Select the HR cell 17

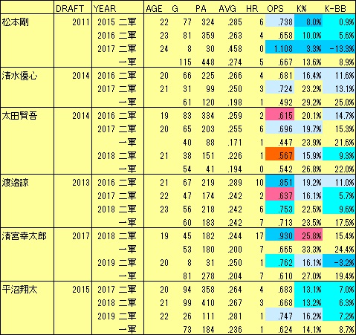tap(259, 236)
